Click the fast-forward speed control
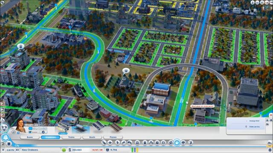 point(17,150)
